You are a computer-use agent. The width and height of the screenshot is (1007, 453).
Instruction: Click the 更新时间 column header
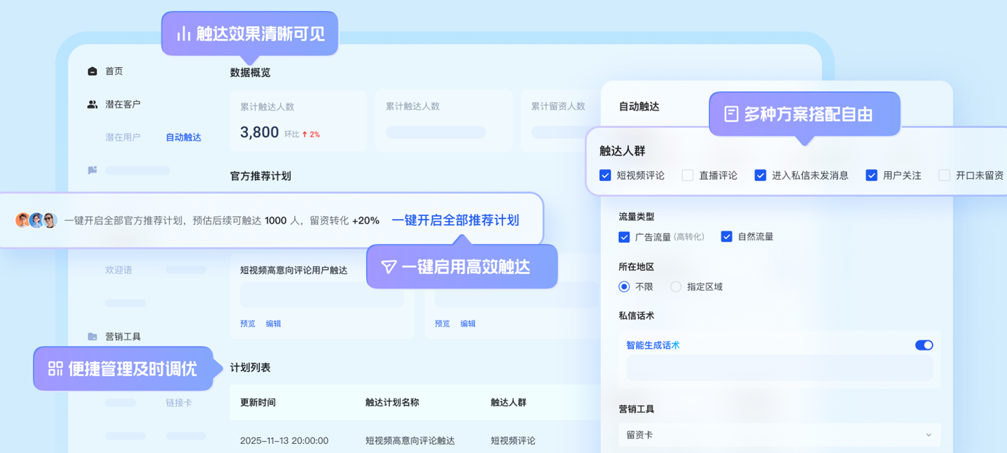pos(258,403)
